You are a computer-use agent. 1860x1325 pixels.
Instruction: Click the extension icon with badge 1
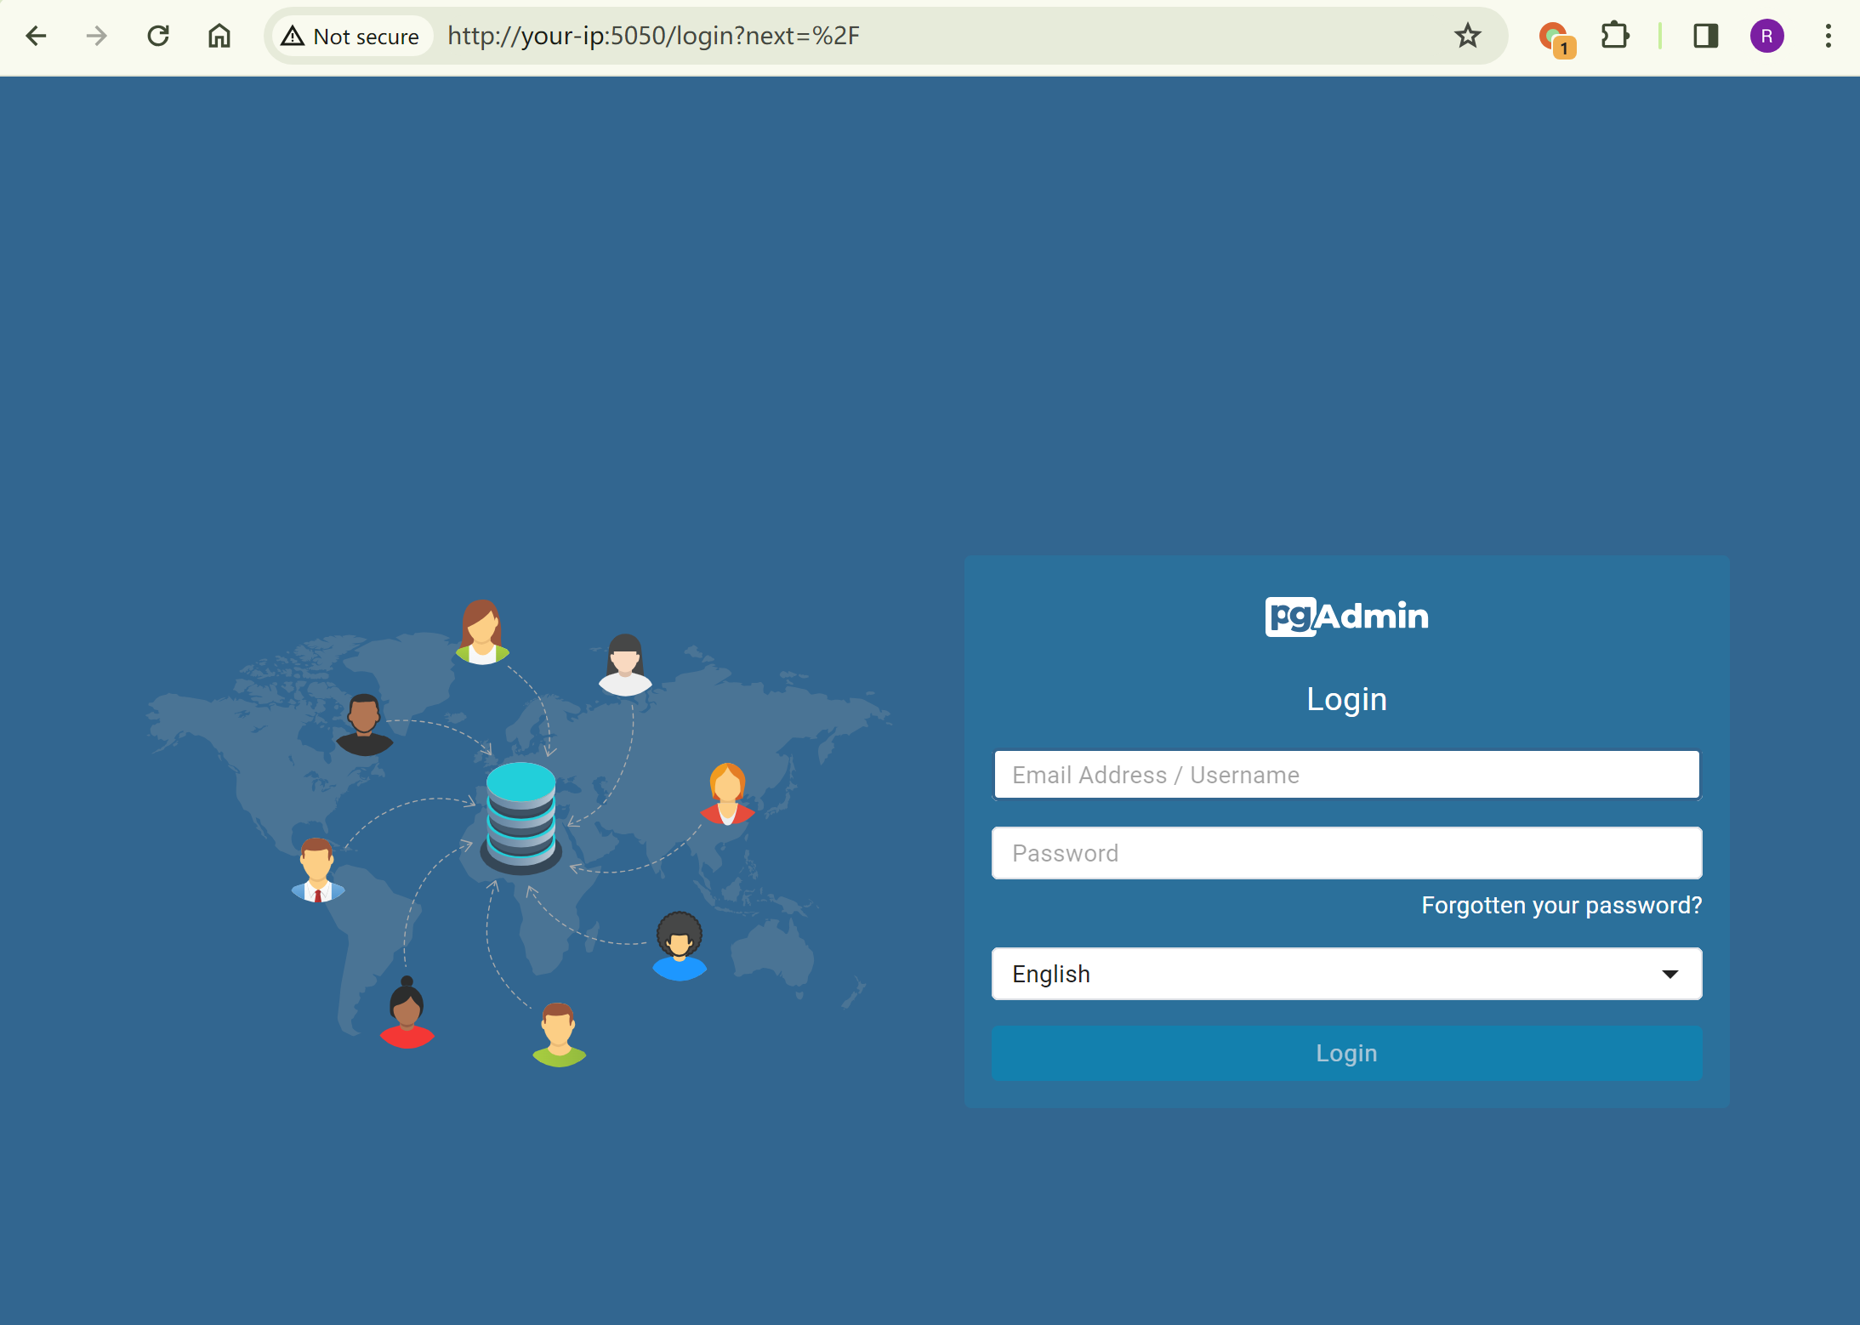pyautogui.click(x=1555, y=37)
